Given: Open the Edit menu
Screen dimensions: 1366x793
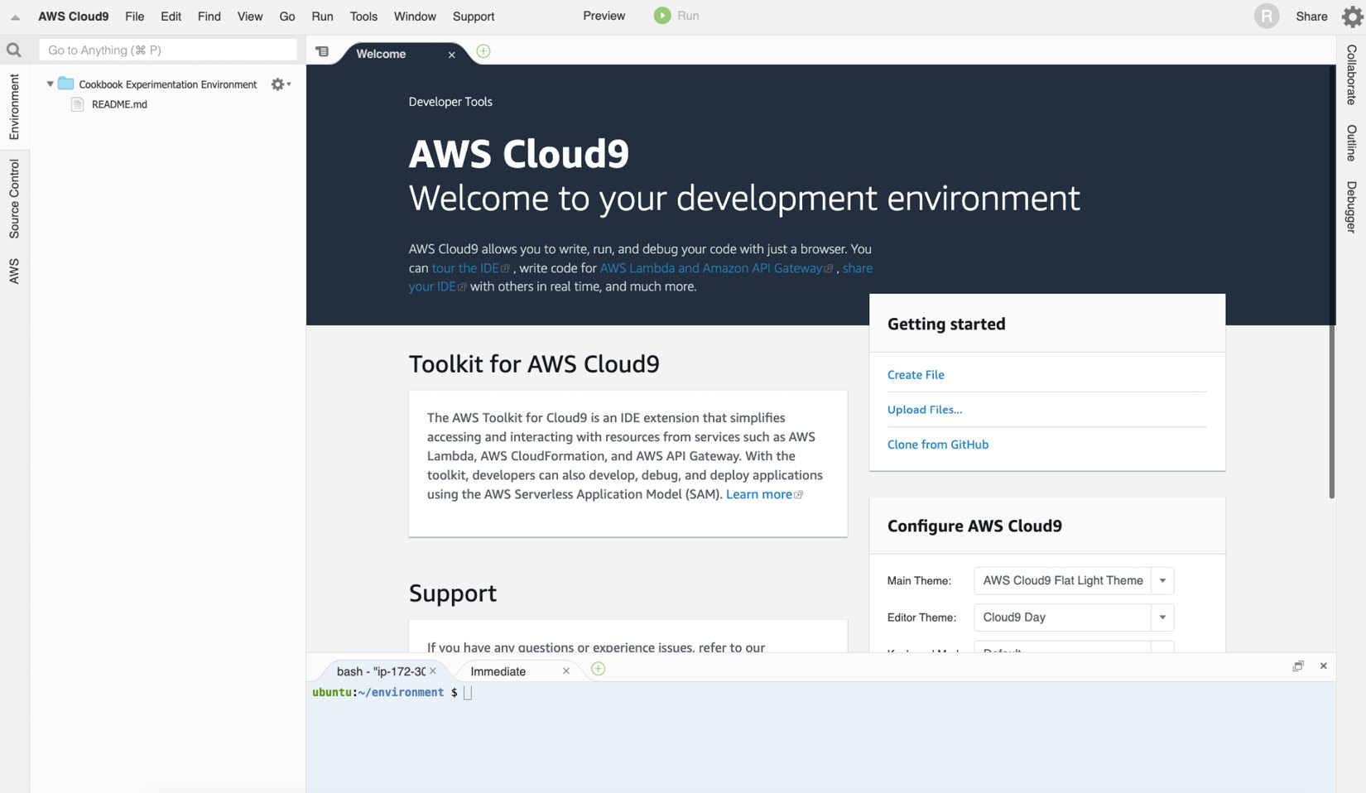Looking at the screenshot, I should point(171,17).
